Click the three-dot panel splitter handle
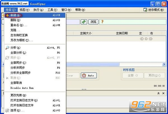This screenshot has width=168, height=114. coord(84,89)
